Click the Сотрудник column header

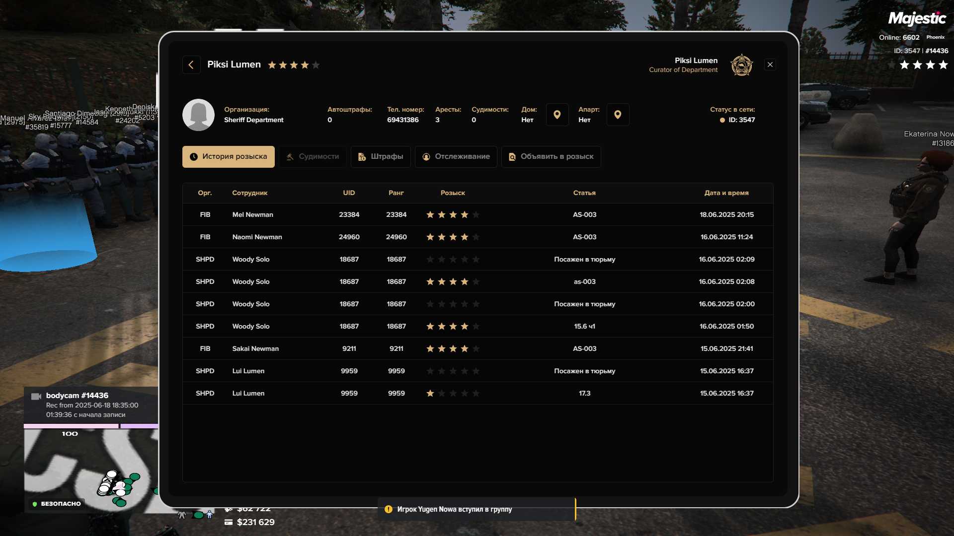[x=250, y=193]
